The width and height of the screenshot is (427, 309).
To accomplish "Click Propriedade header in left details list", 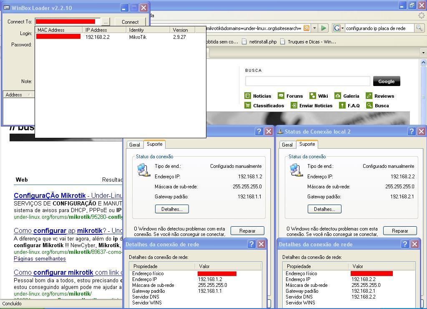I will [x=162, y=266].
